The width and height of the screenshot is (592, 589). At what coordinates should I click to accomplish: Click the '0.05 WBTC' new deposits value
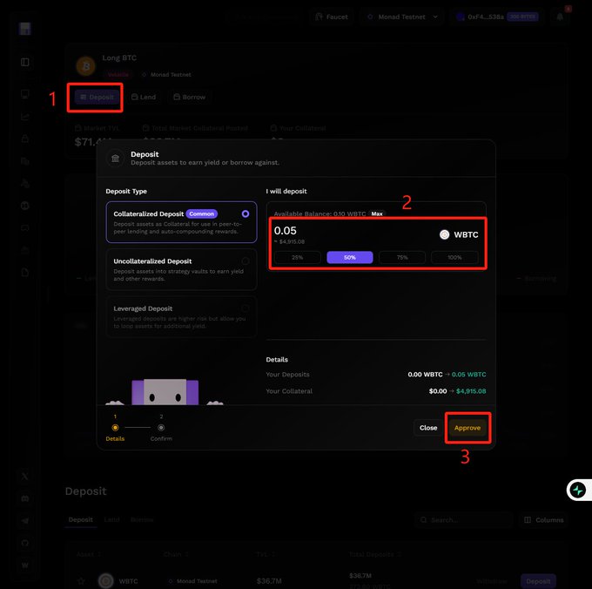click(468, 375)
